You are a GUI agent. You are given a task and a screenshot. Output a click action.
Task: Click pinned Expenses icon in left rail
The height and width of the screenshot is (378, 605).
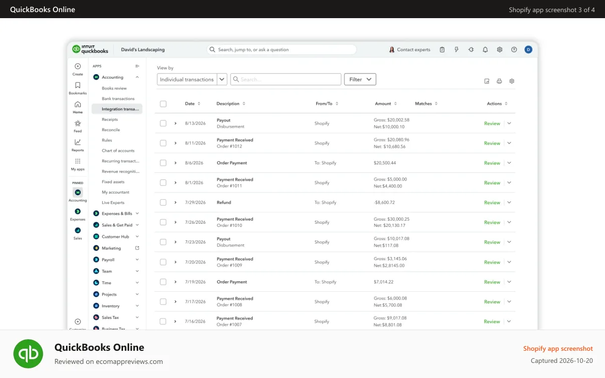(78, 211)
